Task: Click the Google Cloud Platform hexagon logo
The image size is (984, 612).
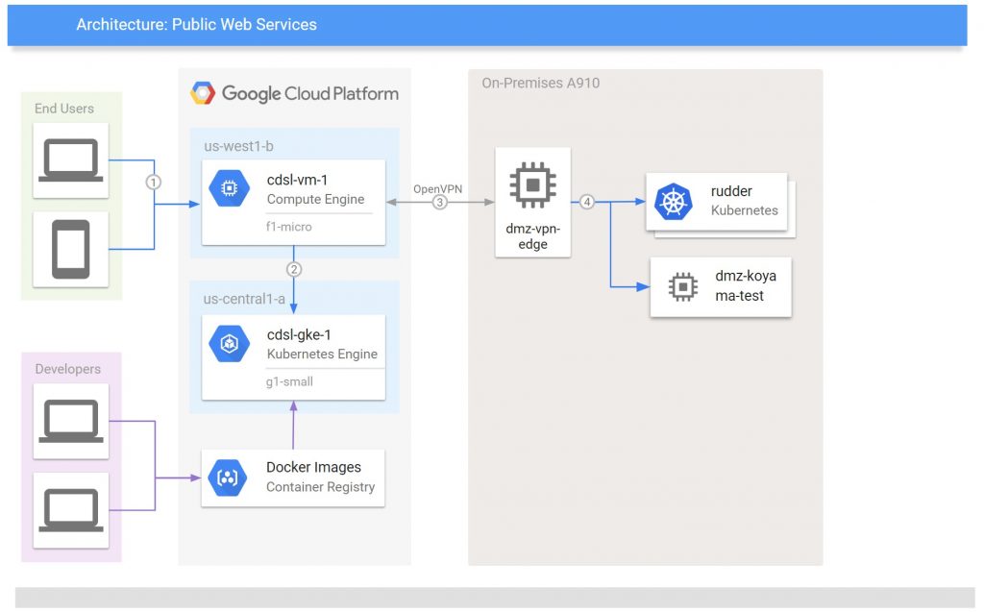Action: pyautogui.click(x=203, y=93)
